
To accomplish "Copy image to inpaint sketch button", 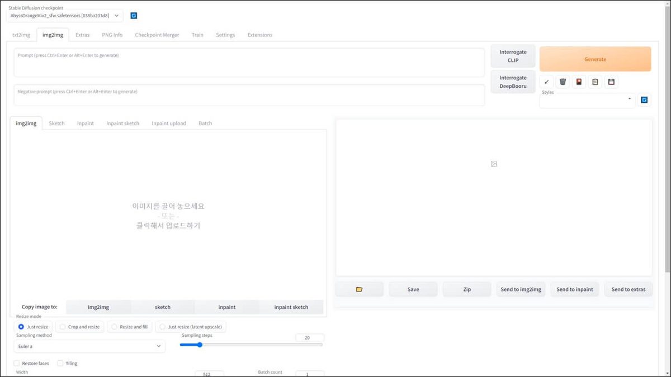I will [x=291, y=307].
